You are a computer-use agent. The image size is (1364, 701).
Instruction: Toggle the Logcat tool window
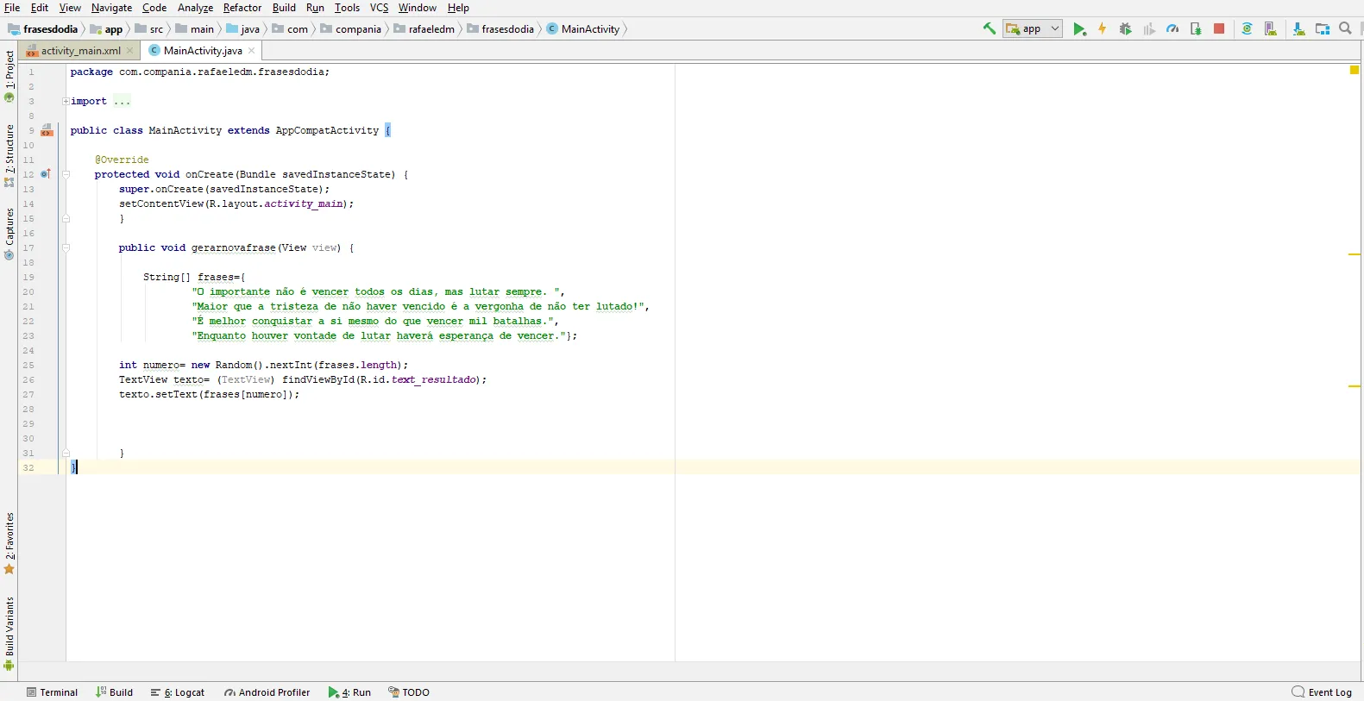click(x=177, y=692)
